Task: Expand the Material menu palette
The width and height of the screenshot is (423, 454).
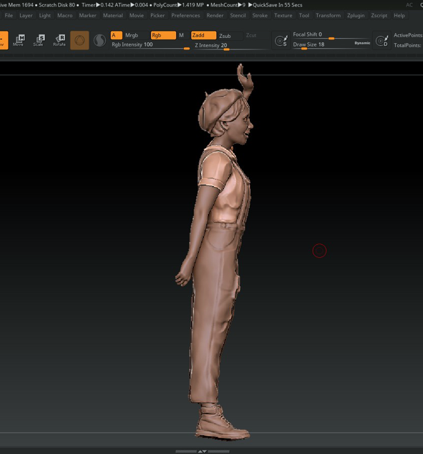Action: (x=113, y=15)
